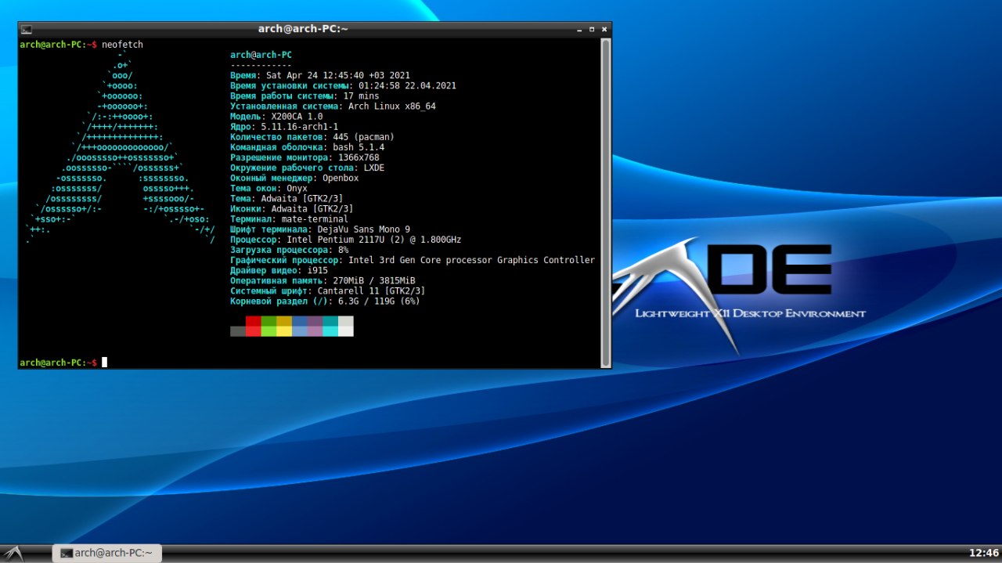Click the 'i915' video driver value
Viewport: 1002px width, 563px height.
coord(318,270)
